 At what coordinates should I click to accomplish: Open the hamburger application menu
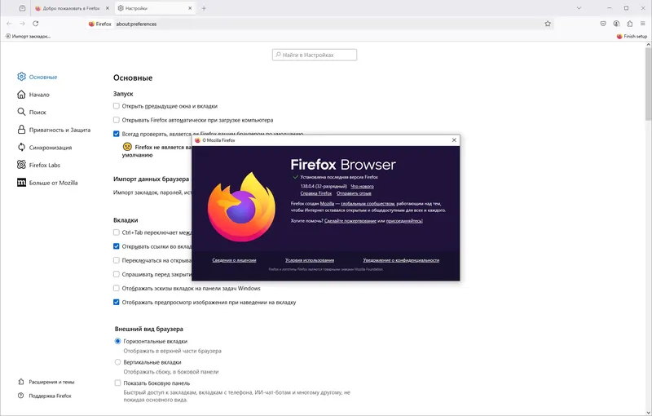click(x=643, y=24)
